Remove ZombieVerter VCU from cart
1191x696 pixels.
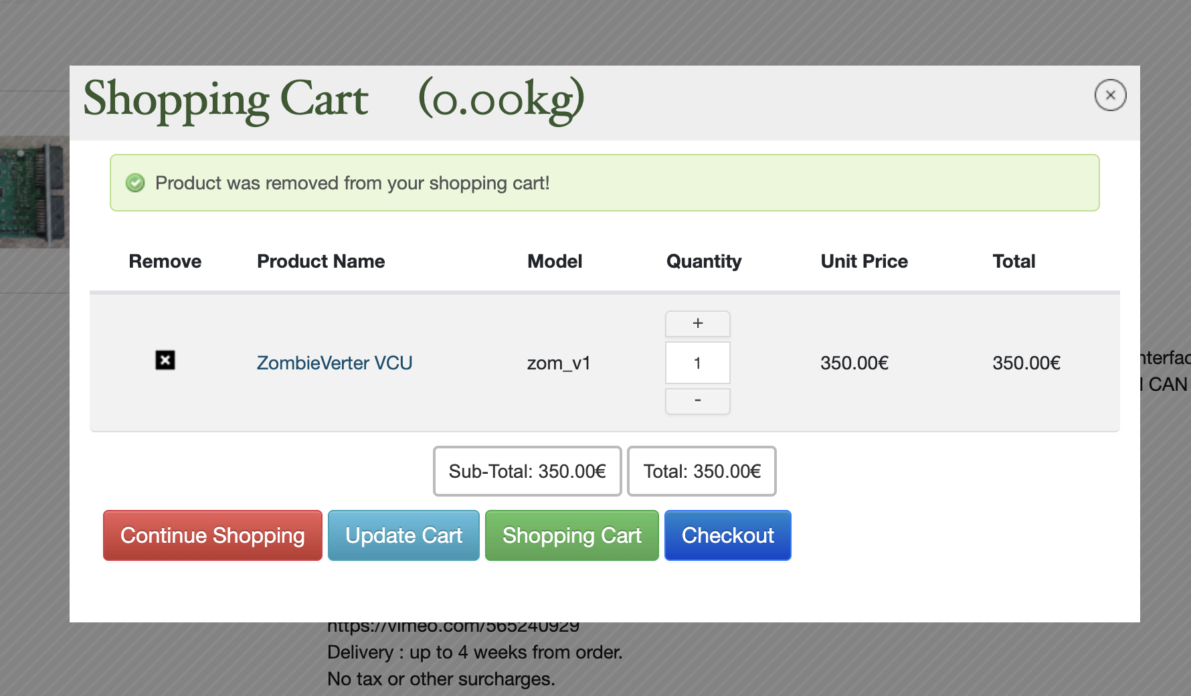coord(165,360)
